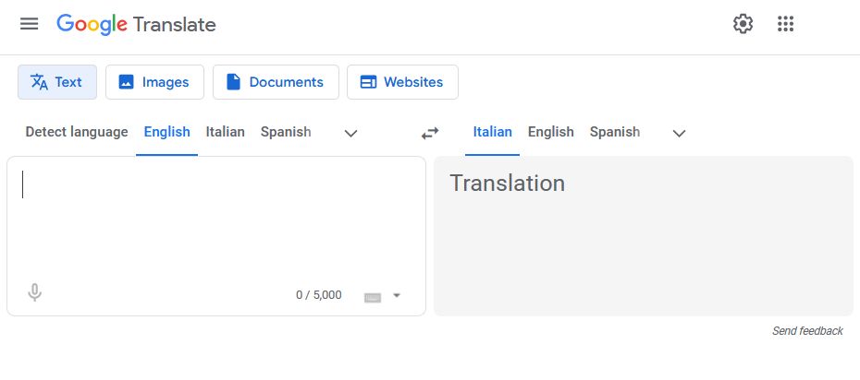This screenshot has width=860, height=380.
Task: Toggle the virtual keyboard icon
Action: click(x=373, y=296)
